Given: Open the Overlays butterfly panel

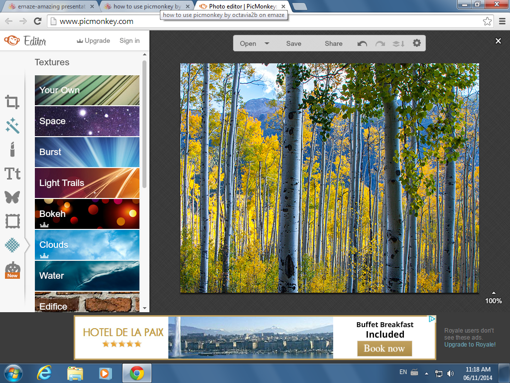Looking at the screenshot, I should coord(12,197).
